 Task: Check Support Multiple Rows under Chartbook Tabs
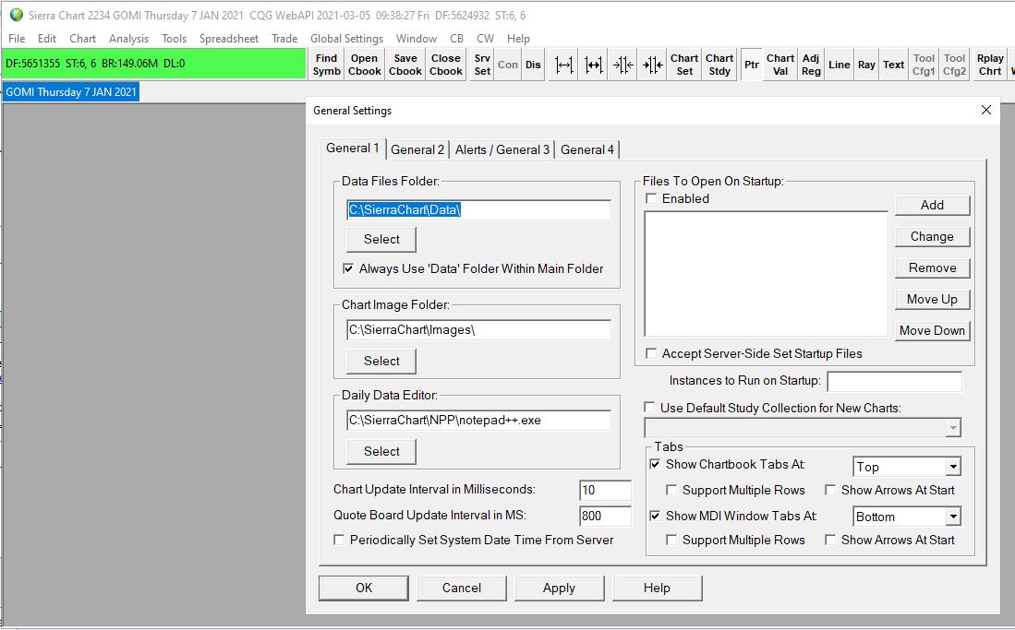pyautogui.click(x=671, y=490)
